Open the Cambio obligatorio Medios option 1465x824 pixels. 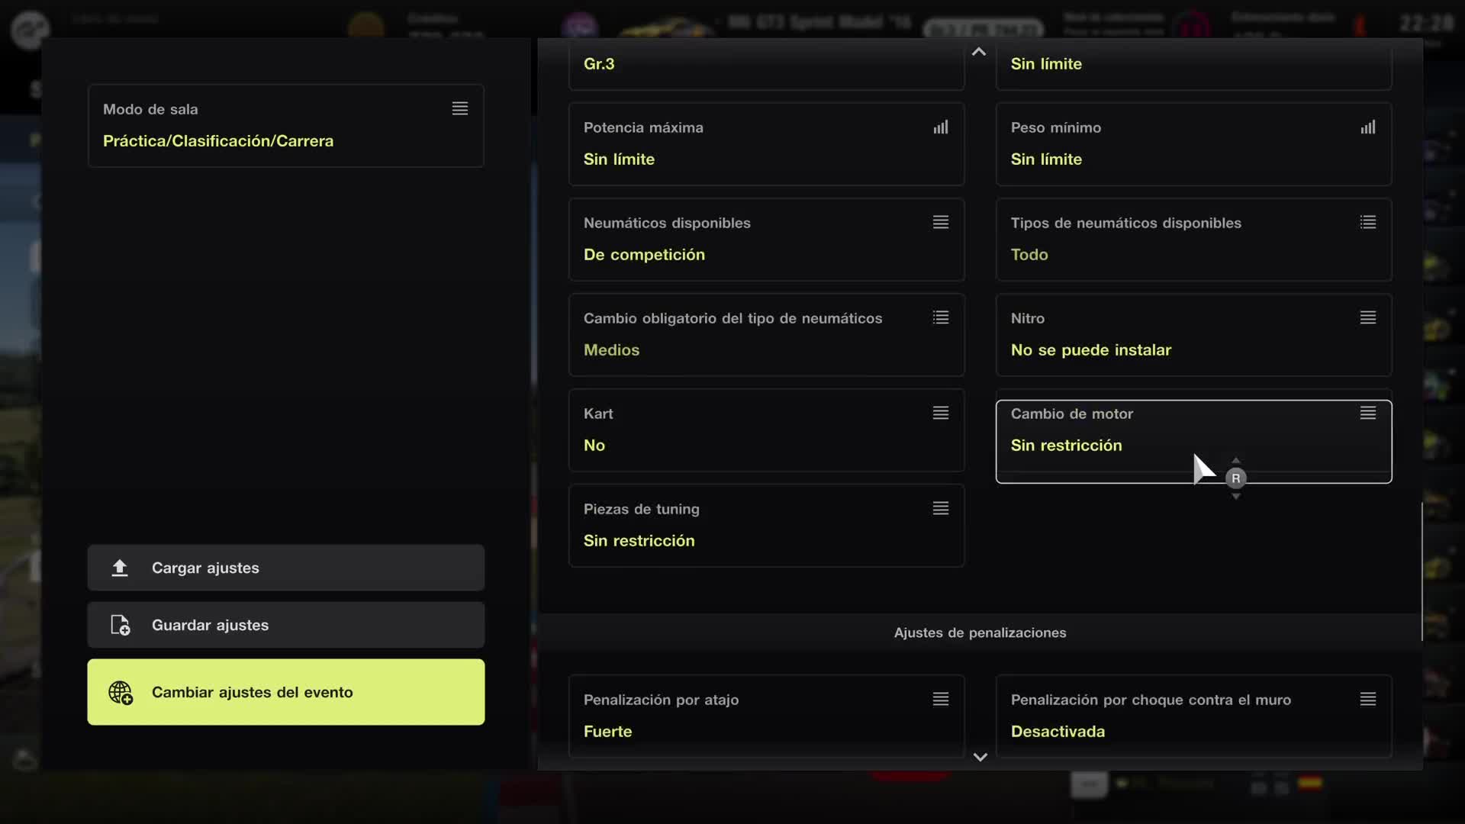[x=767, y=335]
